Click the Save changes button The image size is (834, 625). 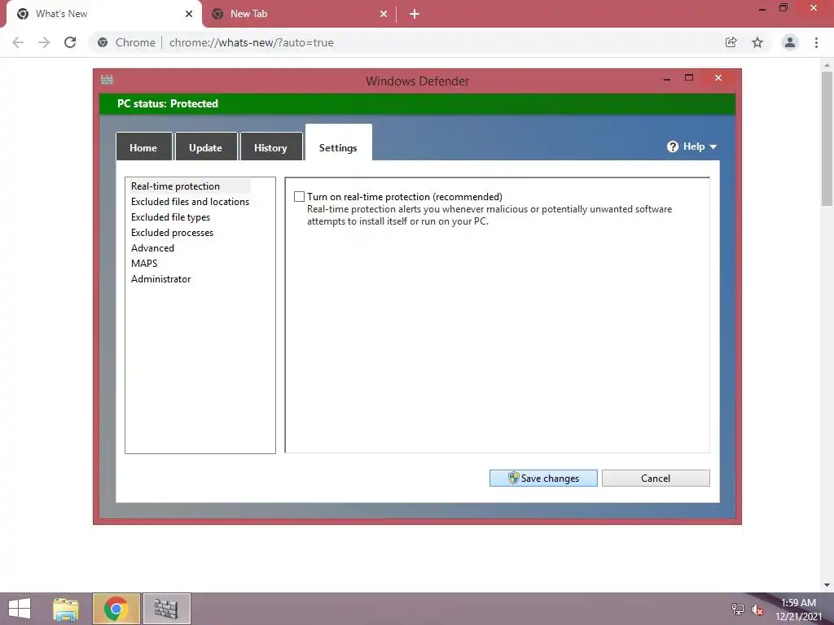(543, 478)
